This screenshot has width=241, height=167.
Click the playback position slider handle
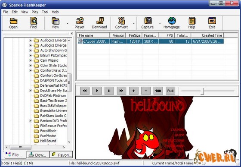click(203, 91)
